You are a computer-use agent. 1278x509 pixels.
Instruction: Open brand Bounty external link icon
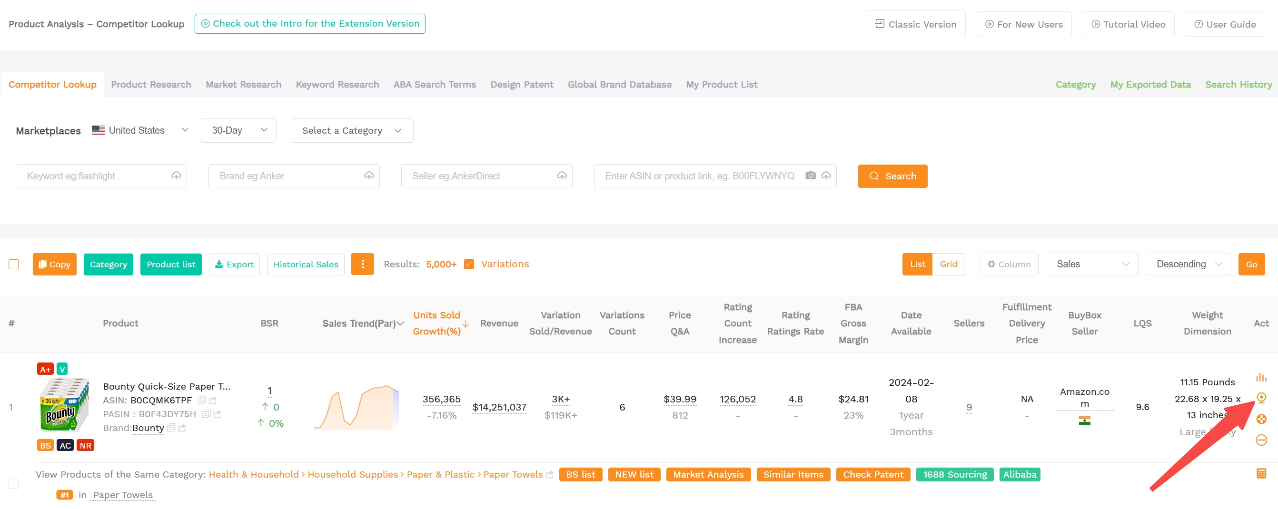[x=182, y=428]
